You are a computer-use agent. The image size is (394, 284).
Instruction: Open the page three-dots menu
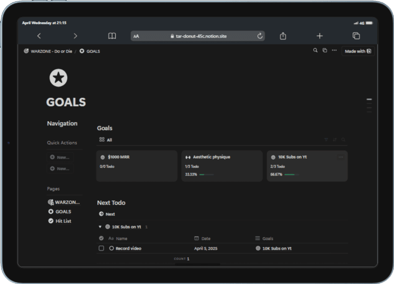click(x=334, y=50)
